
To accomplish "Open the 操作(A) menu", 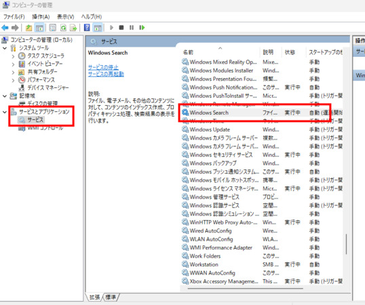I will (x=41, y=17).
